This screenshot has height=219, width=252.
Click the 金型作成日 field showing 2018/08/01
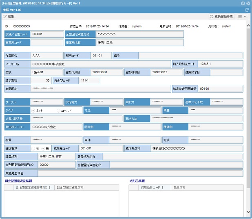pyautogui.click(x=106, y=72)
